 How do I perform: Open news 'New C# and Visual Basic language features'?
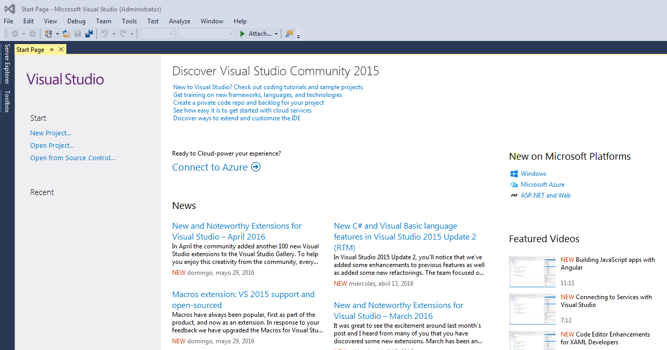point(405,236)
